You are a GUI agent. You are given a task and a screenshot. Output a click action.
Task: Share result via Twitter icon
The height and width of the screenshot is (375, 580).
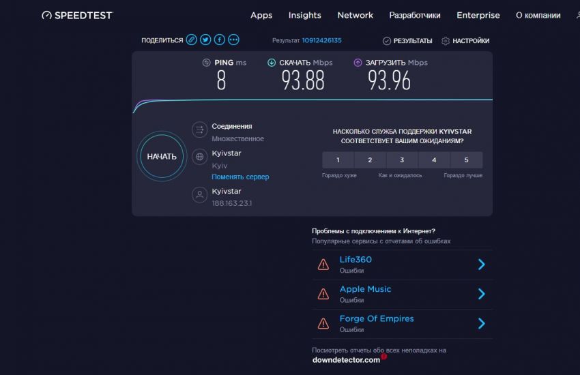205,40
